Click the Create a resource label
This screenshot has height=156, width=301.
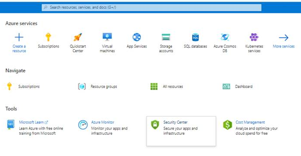coord(19,48)
